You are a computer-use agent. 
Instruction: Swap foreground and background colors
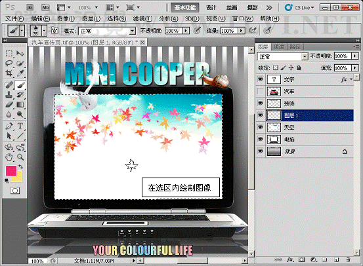click(20, 166)
